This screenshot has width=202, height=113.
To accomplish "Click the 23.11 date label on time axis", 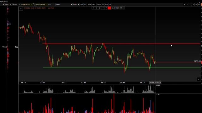I will (43, 83).
